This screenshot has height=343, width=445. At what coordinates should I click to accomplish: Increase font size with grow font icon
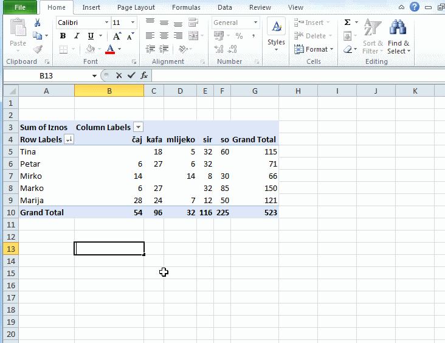pos(117,36)
